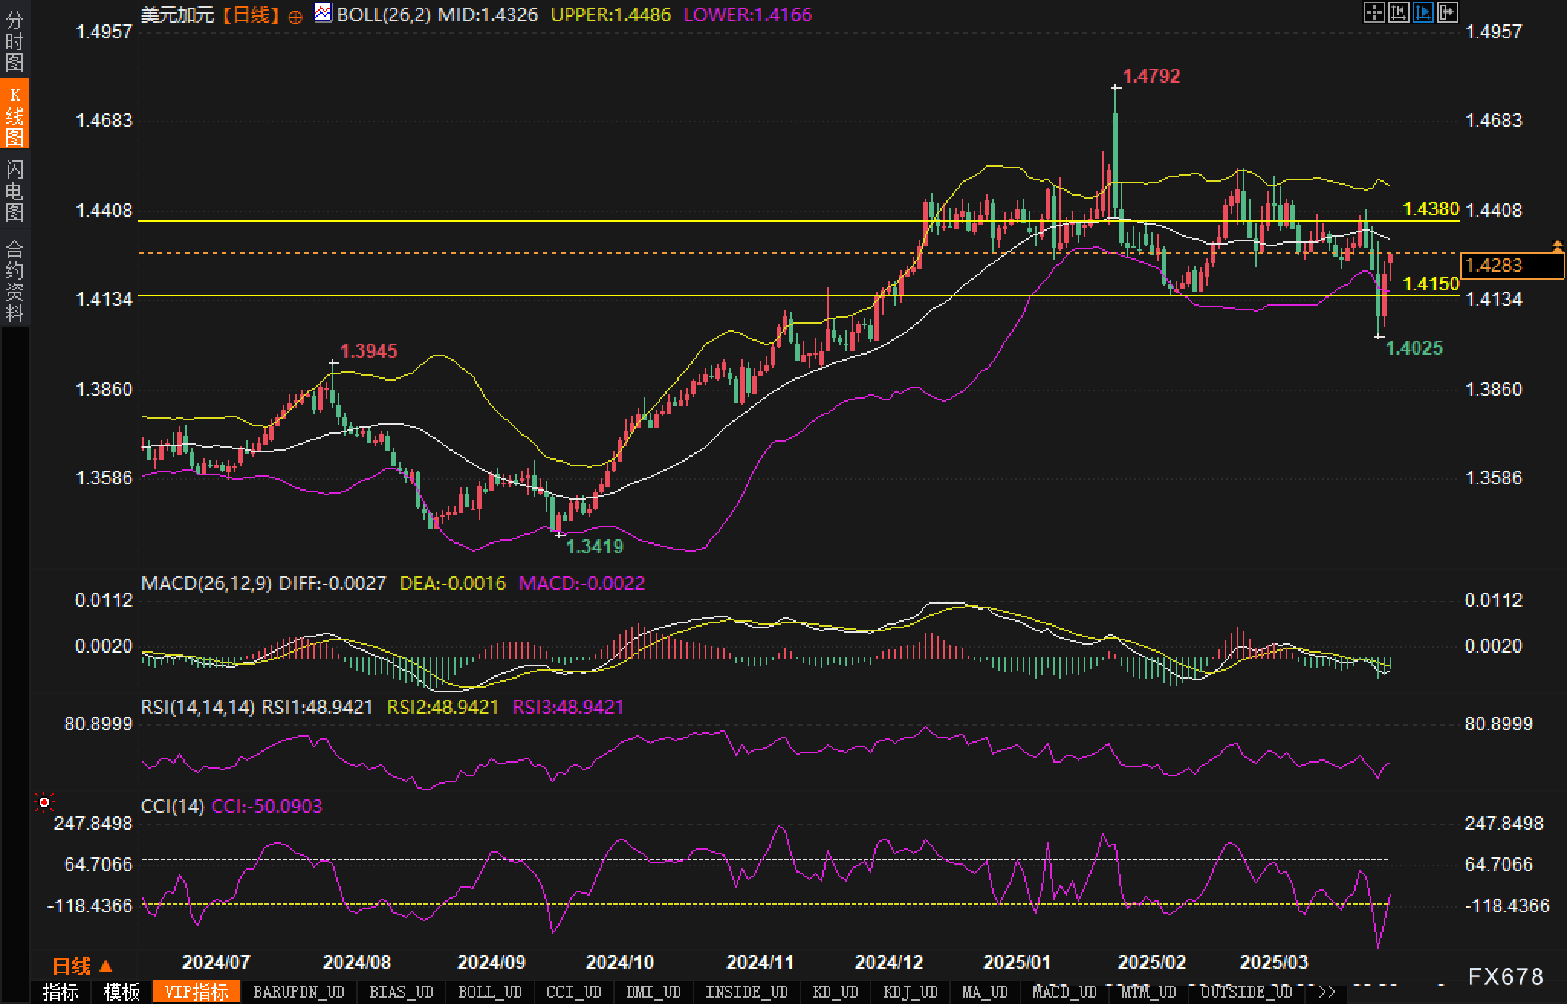Image resolution: width=1567 pixels, height=1004 pixels.
Task: Open the 模板 template menu
Action: [122, 992]
